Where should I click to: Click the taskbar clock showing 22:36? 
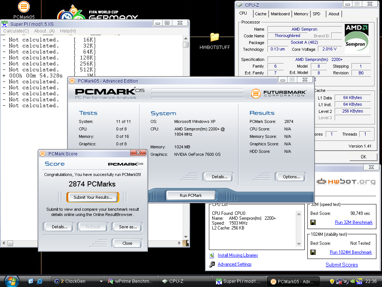click(x=371, y=281)
